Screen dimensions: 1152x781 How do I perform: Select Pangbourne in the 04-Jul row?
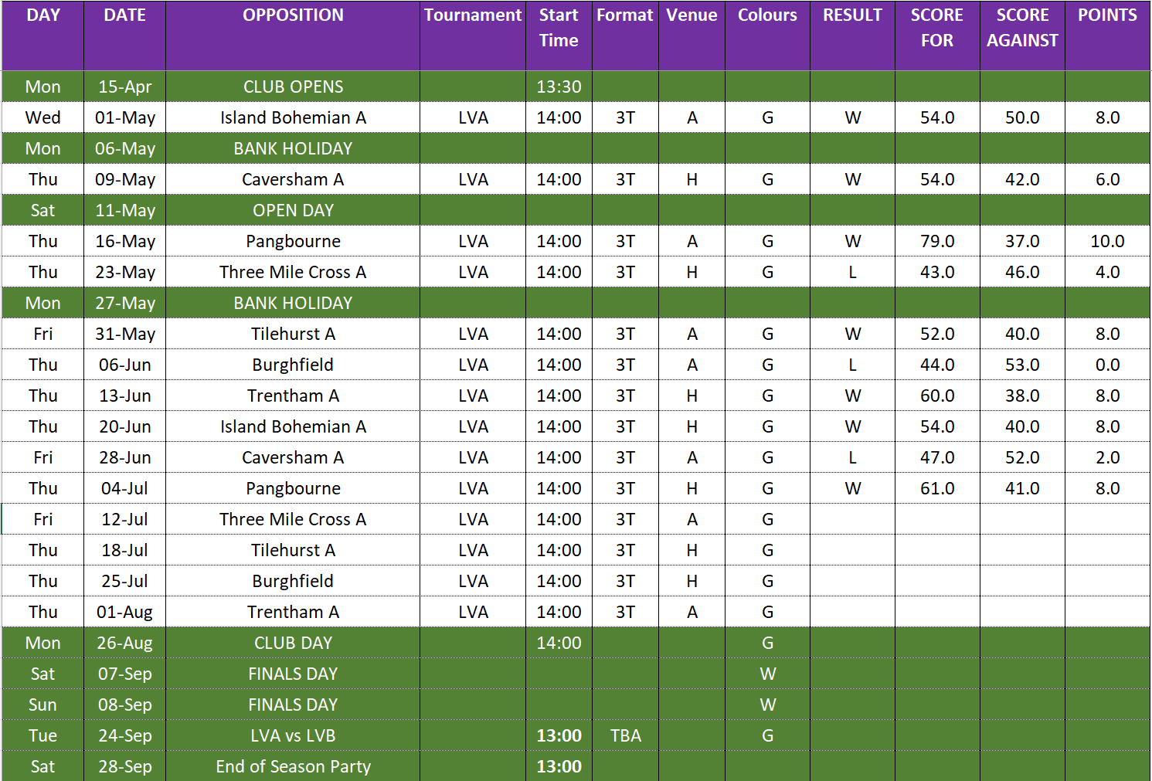pos(293,488)
